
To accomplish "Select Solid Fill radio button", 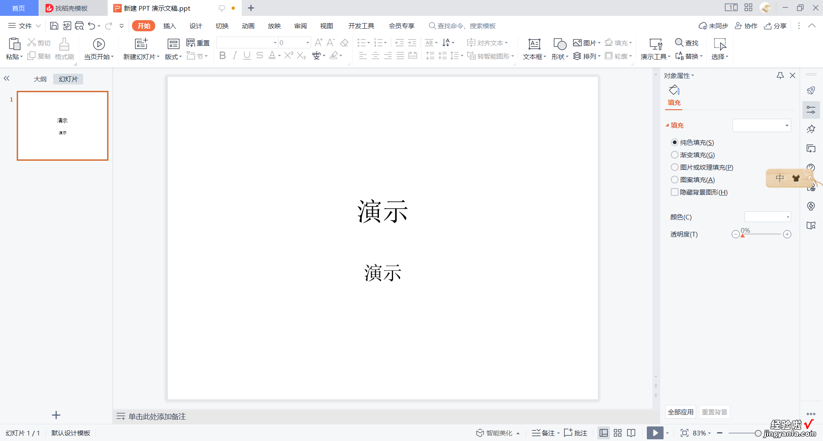I will click(x=675, y=142).
